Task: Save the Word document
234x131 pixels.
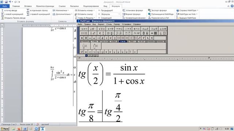Action: 6,2
